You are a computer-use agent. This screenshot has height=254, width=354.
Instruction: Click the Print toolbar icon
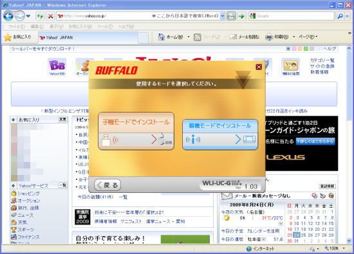coord(269,37)
